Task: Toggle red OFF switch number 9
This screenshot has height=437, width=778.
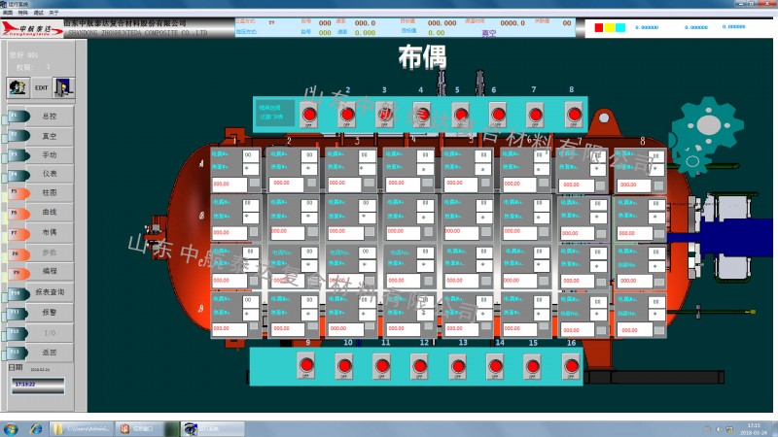Action: coord(306,366)
